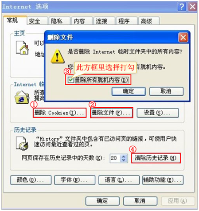Open the 颜色 options button

(x=31, y=180)
